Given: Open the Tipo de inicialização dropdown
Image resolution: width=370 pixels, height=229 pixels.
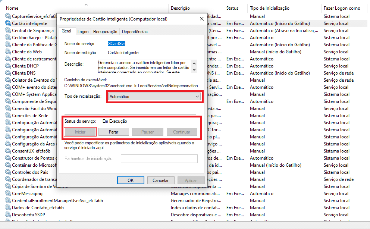Looking at the screenshot, I should coord(154,97).
